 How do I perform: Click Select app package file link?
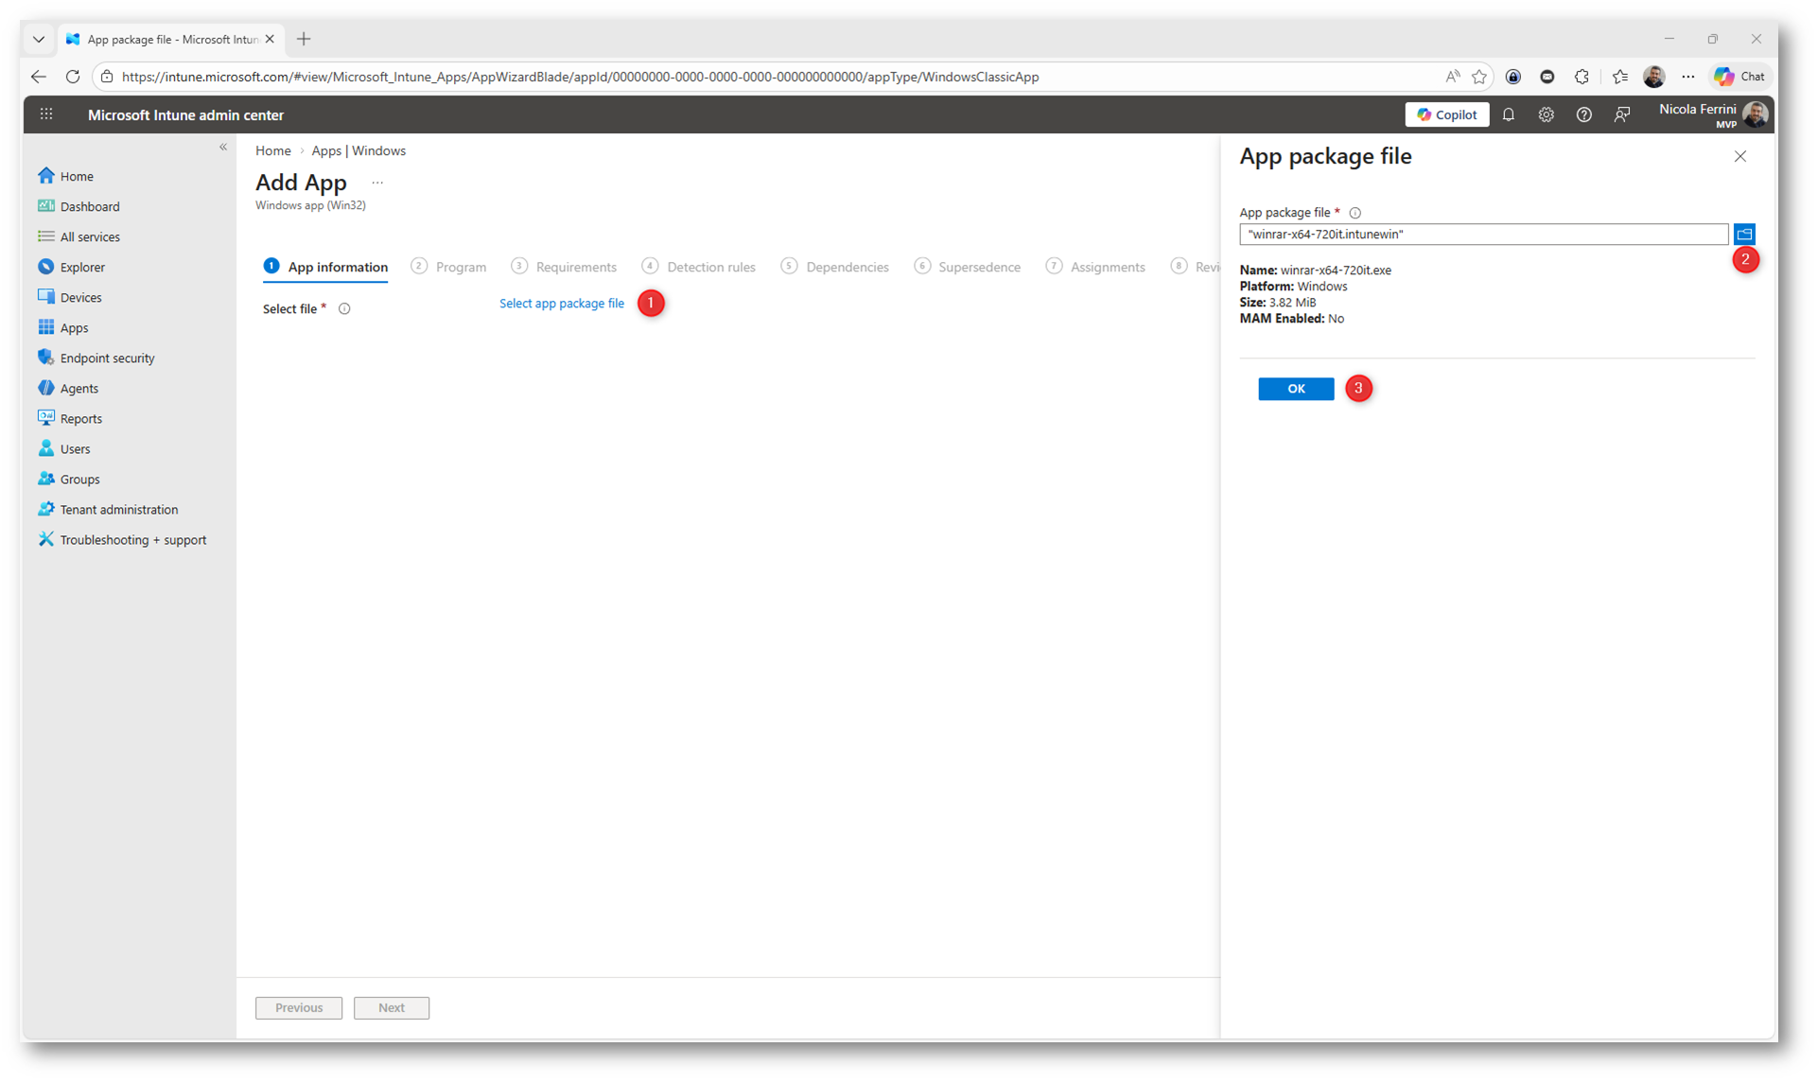tap(562, 304)
